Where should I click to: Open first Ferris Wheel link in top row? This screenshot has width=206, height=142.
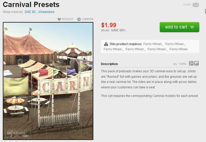point(153,44)
